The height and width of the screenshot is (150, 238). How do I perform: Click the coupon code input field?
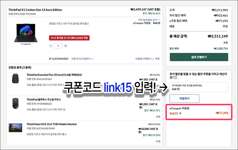pyautogui.click(x=199, y=87)
